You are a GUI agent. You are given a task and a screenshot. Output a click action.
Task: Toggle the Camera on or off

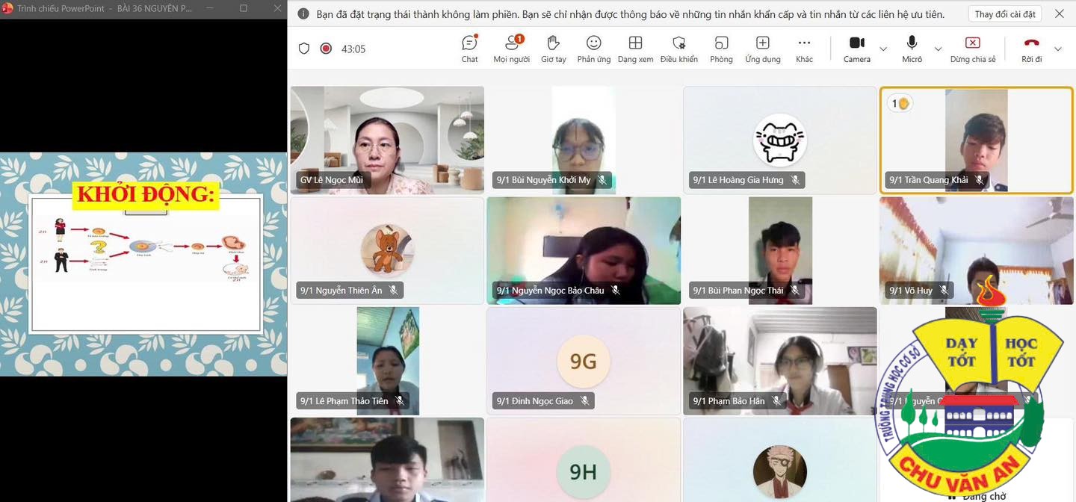tap(856, 49)
